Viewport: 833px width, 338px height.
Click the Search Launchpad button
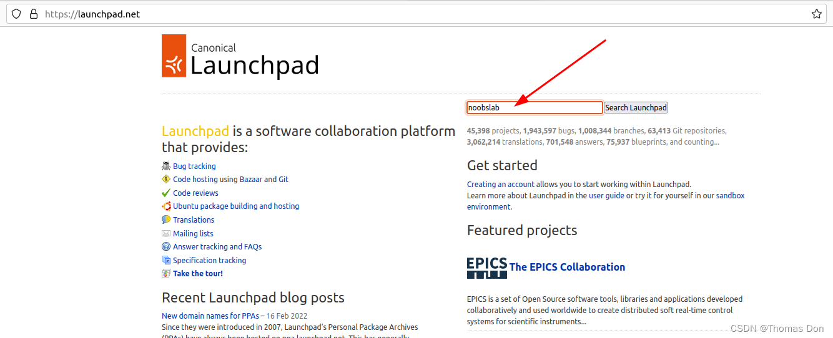636,107
